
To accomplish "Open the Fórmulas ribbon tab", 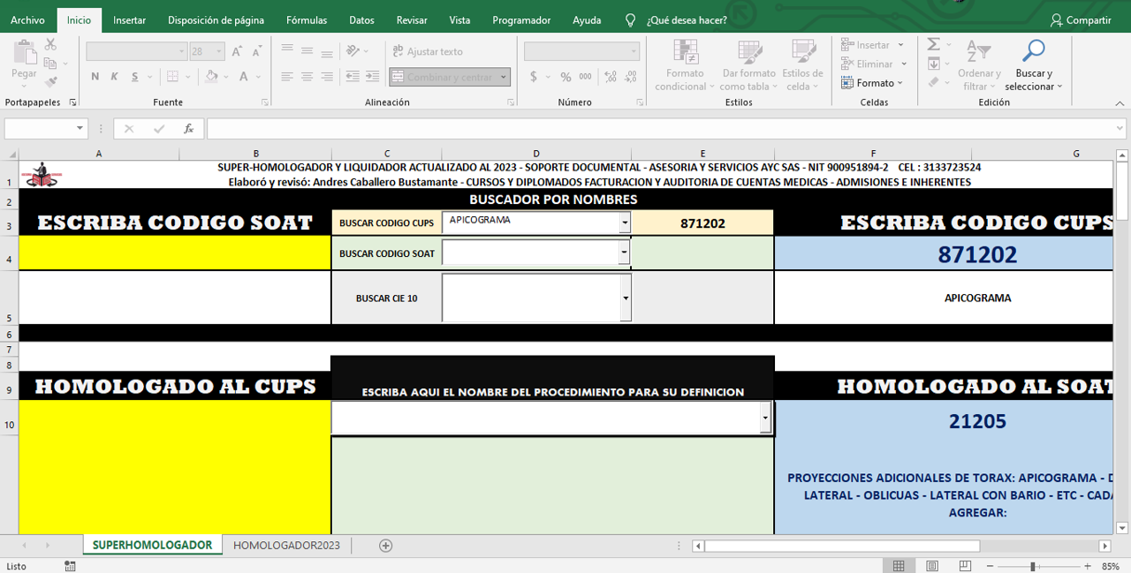I will (x=306, y=19).
